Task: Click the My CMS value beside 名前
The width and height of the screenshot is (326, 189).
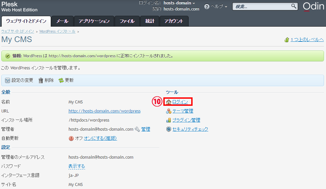Action: (76, 102)
